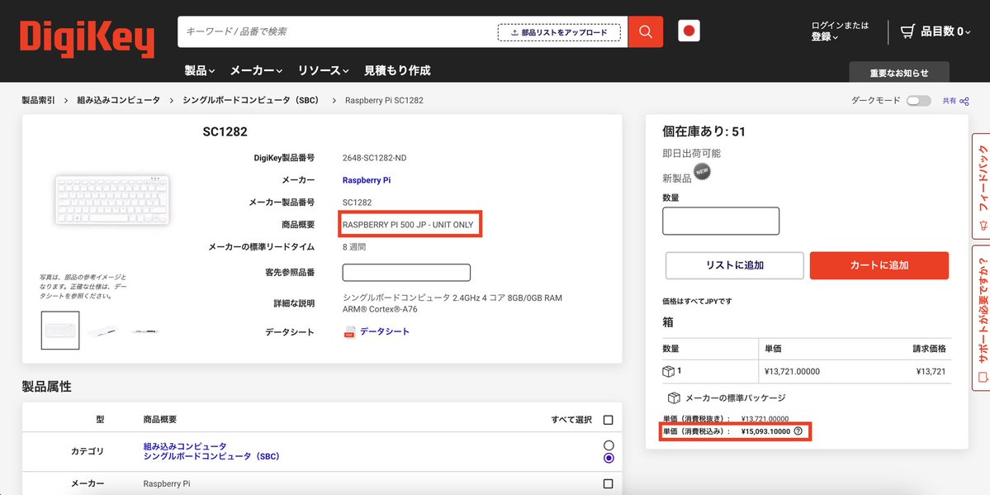Go to シングルボードコンピュータ（SBC） breadcrumb
Viewport: 990px width, 495px height.
tap(251, 101)
